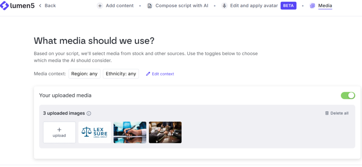Image resolution: width=362 pixels, height=167 pixels.
Task: Click the Edit context link
Action: point(163,74)
